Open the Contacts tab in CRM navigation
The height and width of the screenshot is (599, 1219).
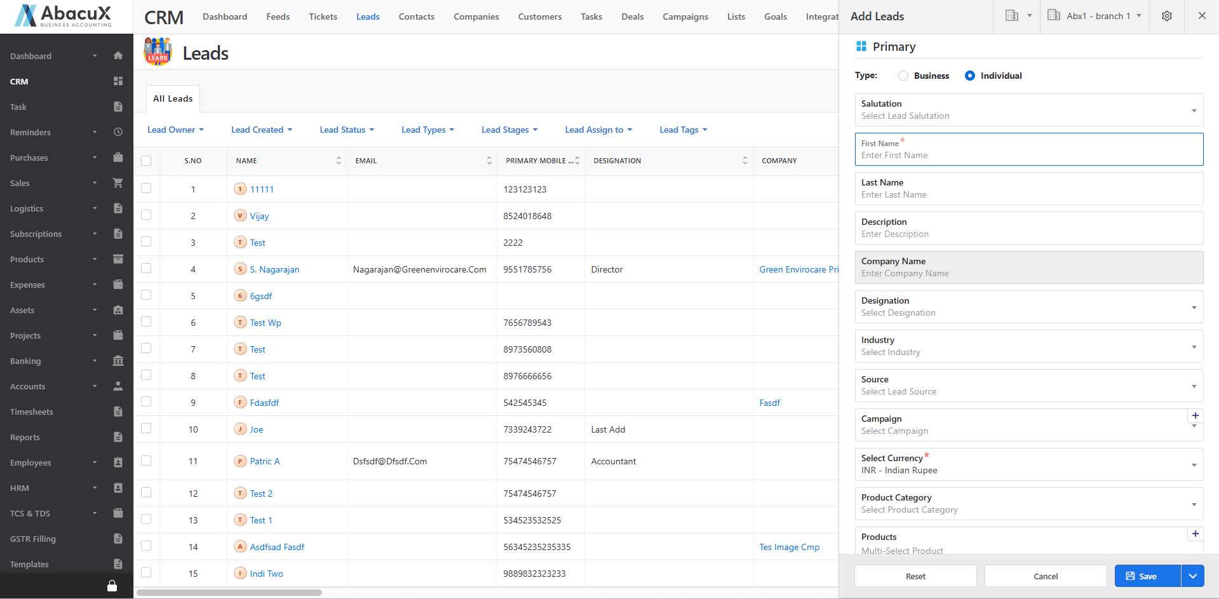coord(416,17)
